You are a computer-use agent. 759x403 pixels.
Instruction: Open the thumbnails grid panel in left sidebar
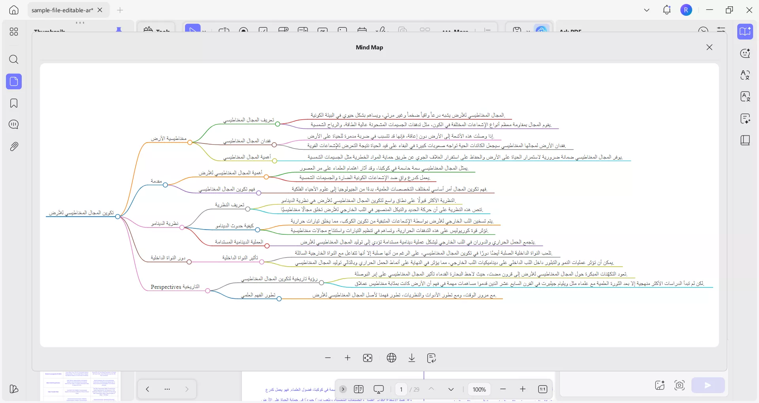14,32
